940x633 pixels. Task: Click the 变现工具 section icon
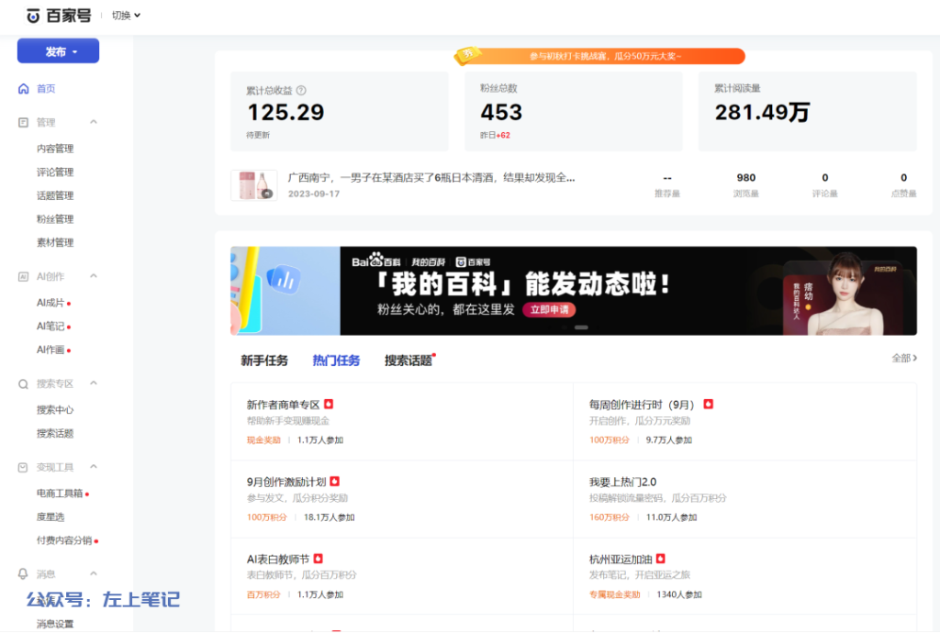(x=23, y=468)
